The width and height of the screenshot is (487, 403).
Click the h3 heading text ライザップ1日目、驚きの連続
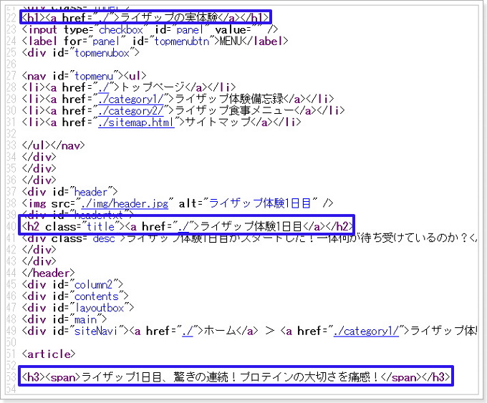click(x=236, y=377)
